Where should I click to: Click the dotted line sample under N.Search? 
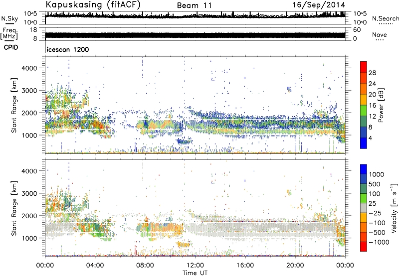pos(386,24)
